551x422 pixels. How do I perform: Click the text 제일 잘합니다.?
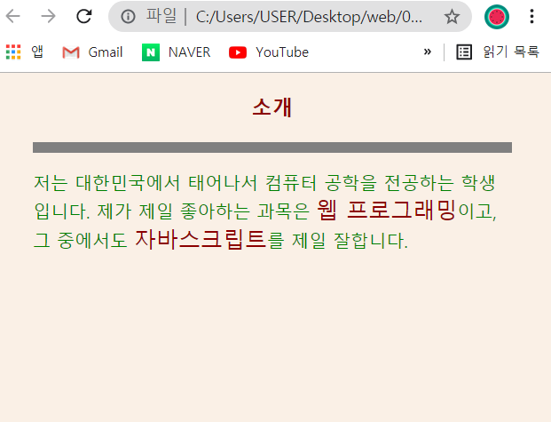tap(350, 241)
